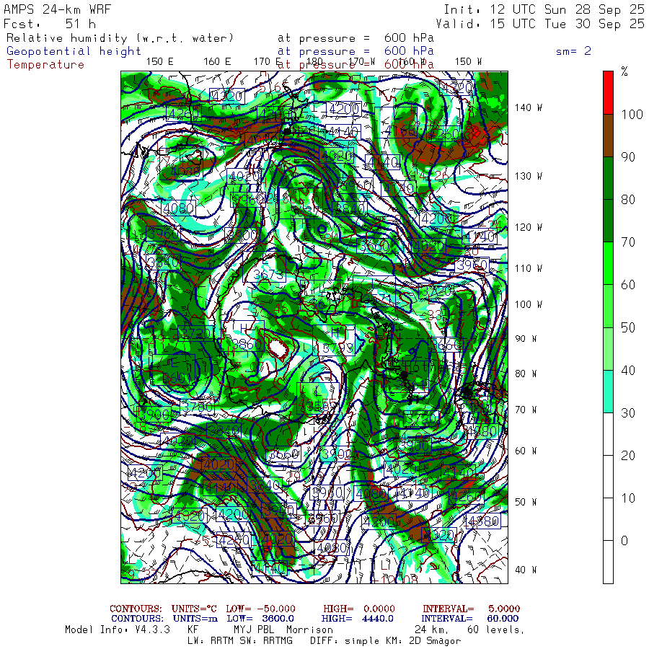This screenshot has width=649, height=649.
Task: Click the 'LOW= 3600.0' contour value
Action: coord(260,619)
